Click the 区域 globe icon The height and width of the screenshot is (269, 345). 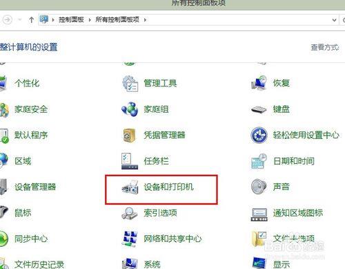tap(3, 160)
